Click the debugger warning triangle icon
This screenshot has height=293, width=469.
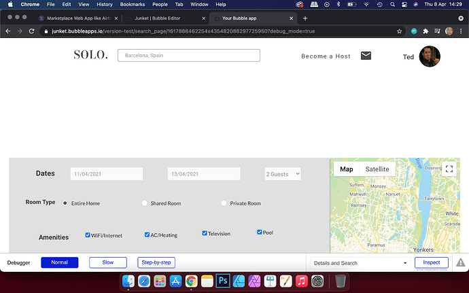pyautogui.click(x=460, y=262)
